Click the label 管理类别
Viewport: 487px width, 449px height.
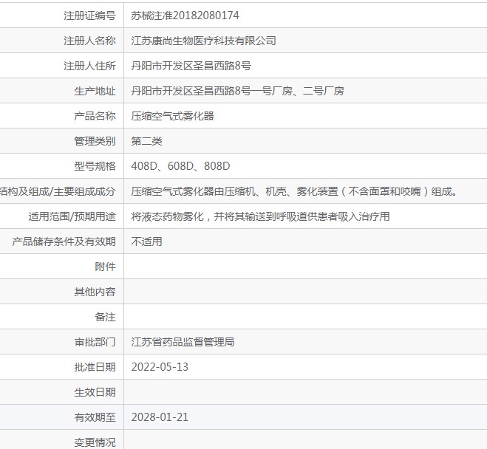pyautogui.click(x=95, y=141)
